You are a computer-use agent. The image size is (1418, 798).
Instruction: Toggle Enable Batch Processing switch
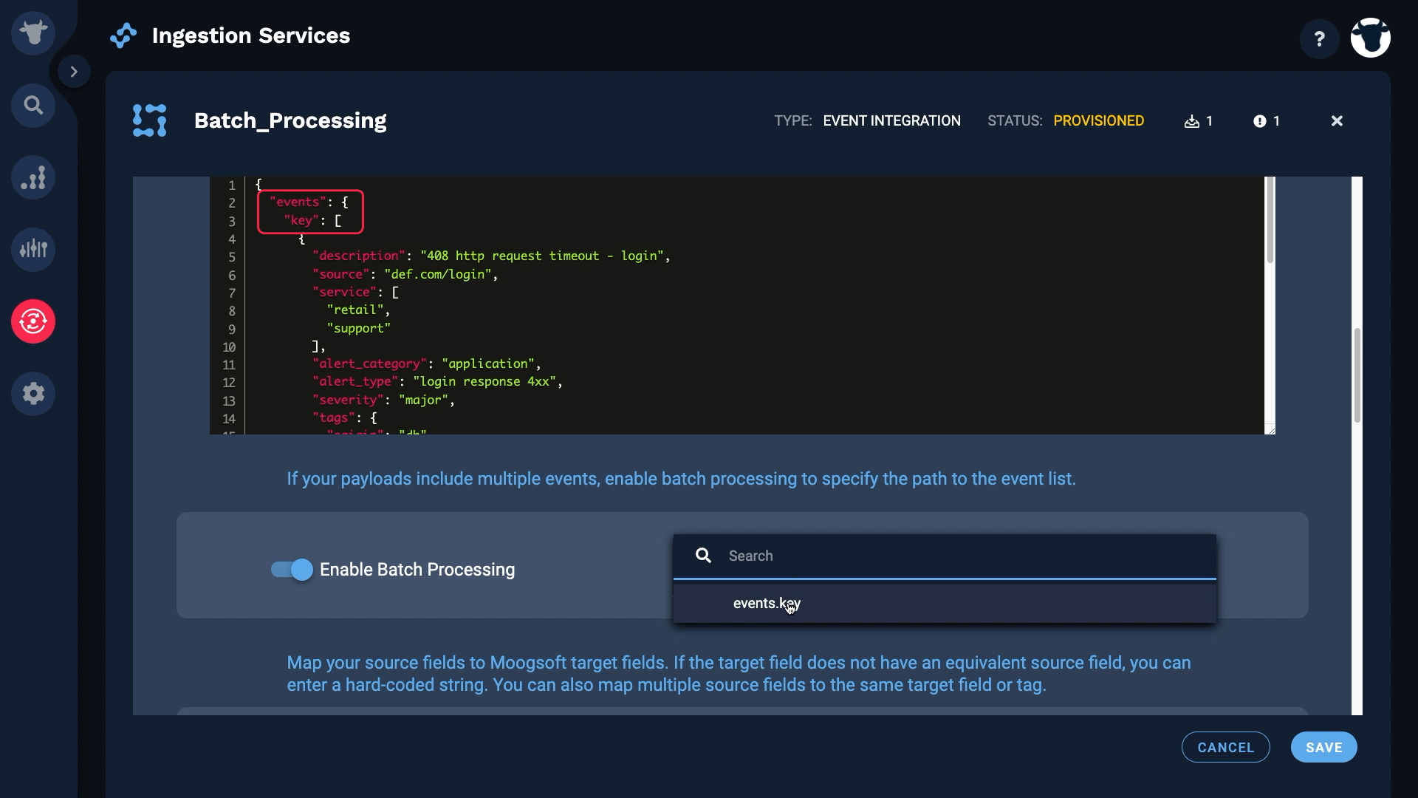tap(292, 570)
